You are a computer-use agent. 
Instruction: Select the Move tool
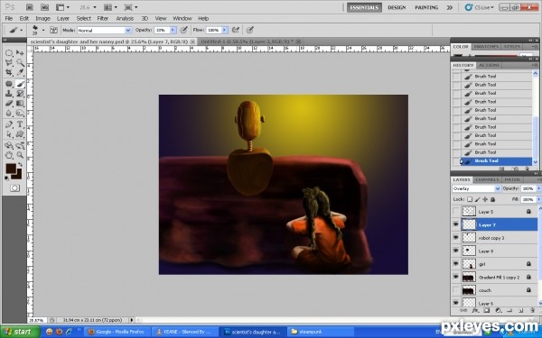tap(20, 53)
